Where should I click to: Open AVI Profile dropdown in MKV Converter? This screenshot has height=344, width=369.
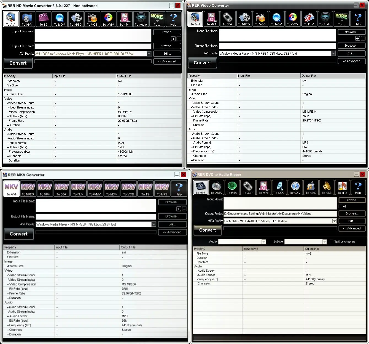click(x=153, y=224)
